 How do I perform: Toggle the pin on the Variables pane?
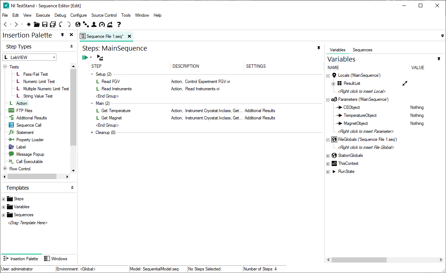[439, 59]
